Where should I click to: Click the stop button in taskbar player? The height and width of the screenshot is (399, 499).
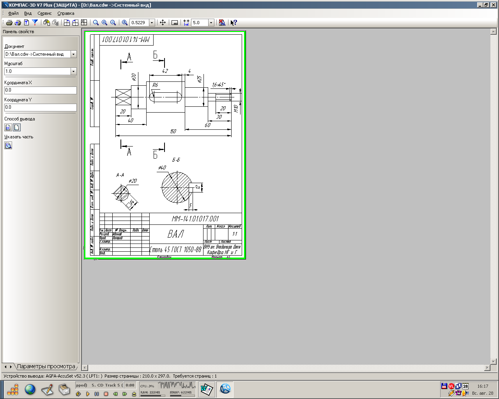pos(106,394)
